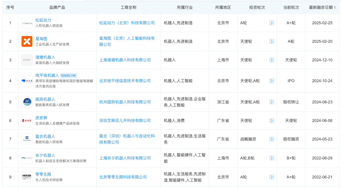
Task: Open 上海瑆爝机器人科技有限公司 company link
Action: tap(125, 60)
